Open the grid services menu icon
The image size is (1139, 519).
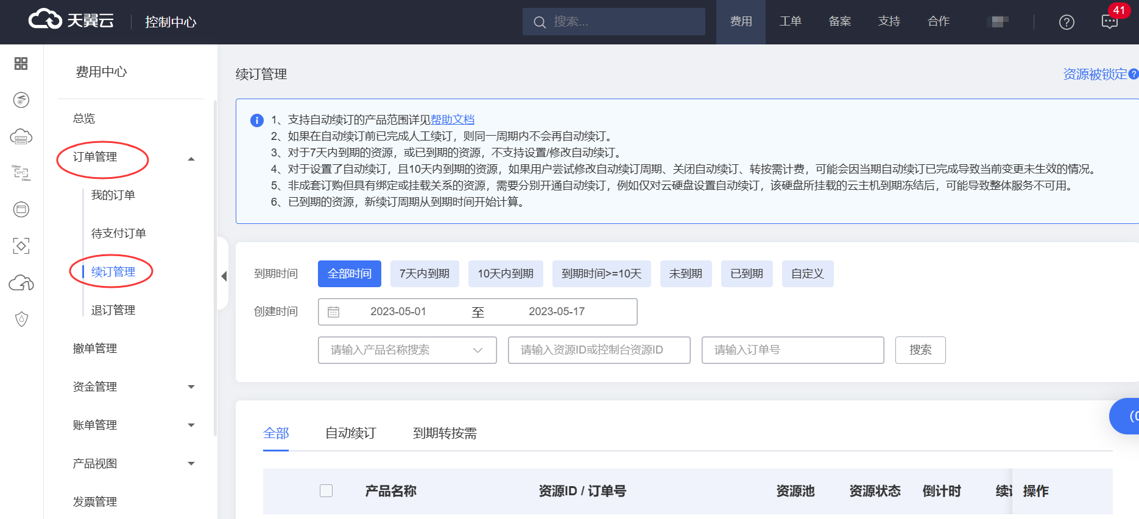coord(21,64)
